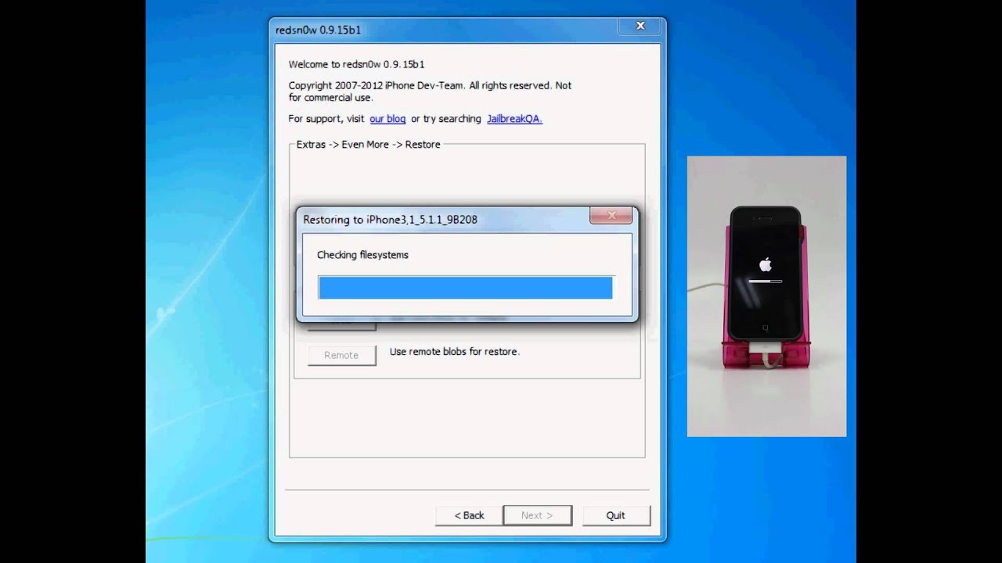The height and width of the screenshot is (563, 1002).
Task: Click the Back button
Action: click(x=469, y=515)
